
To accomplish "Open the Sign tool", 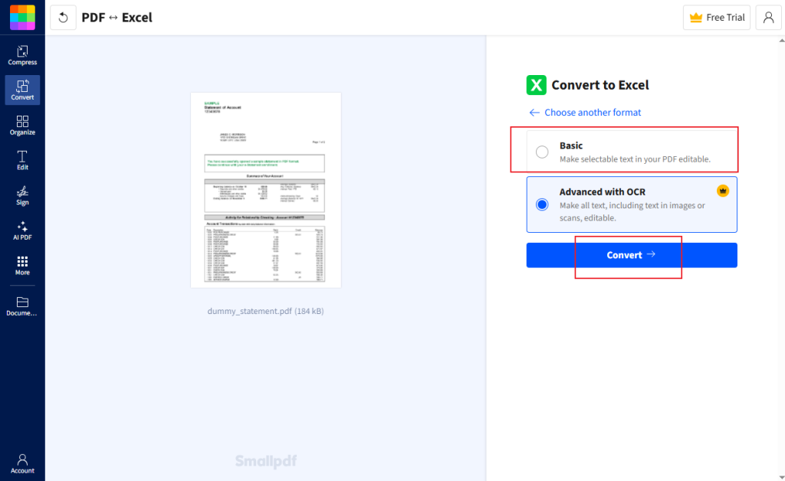I will pyautogui.click(x=22, y=195).
